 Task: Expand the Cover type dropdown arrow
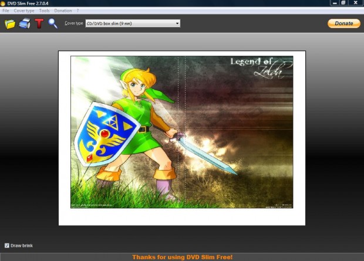177,23
